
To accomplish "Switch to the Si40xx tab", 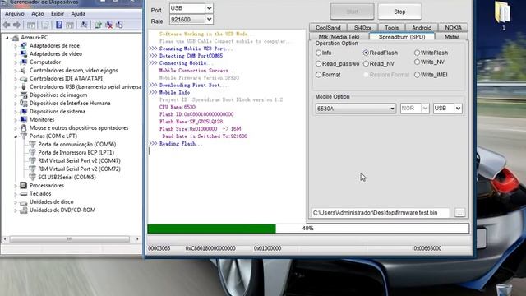I will click(x=362, y=27).
